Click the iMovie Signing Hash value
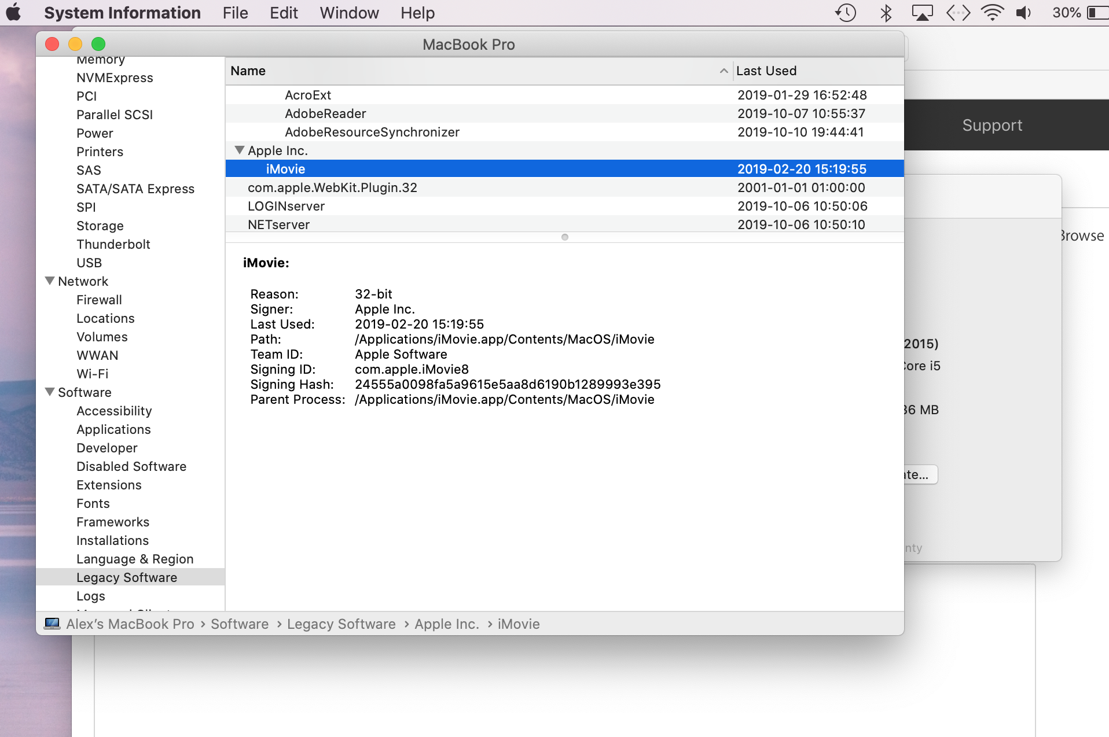 508,384
